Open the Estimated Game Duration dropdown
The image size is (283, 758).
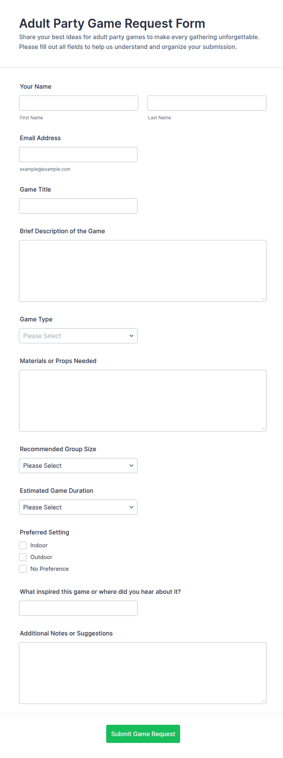78,507
